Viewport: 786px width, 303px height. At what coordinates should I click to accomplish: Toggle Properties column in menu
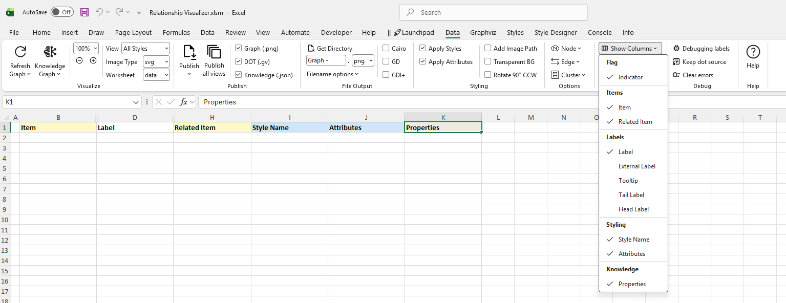coord(633,284)
